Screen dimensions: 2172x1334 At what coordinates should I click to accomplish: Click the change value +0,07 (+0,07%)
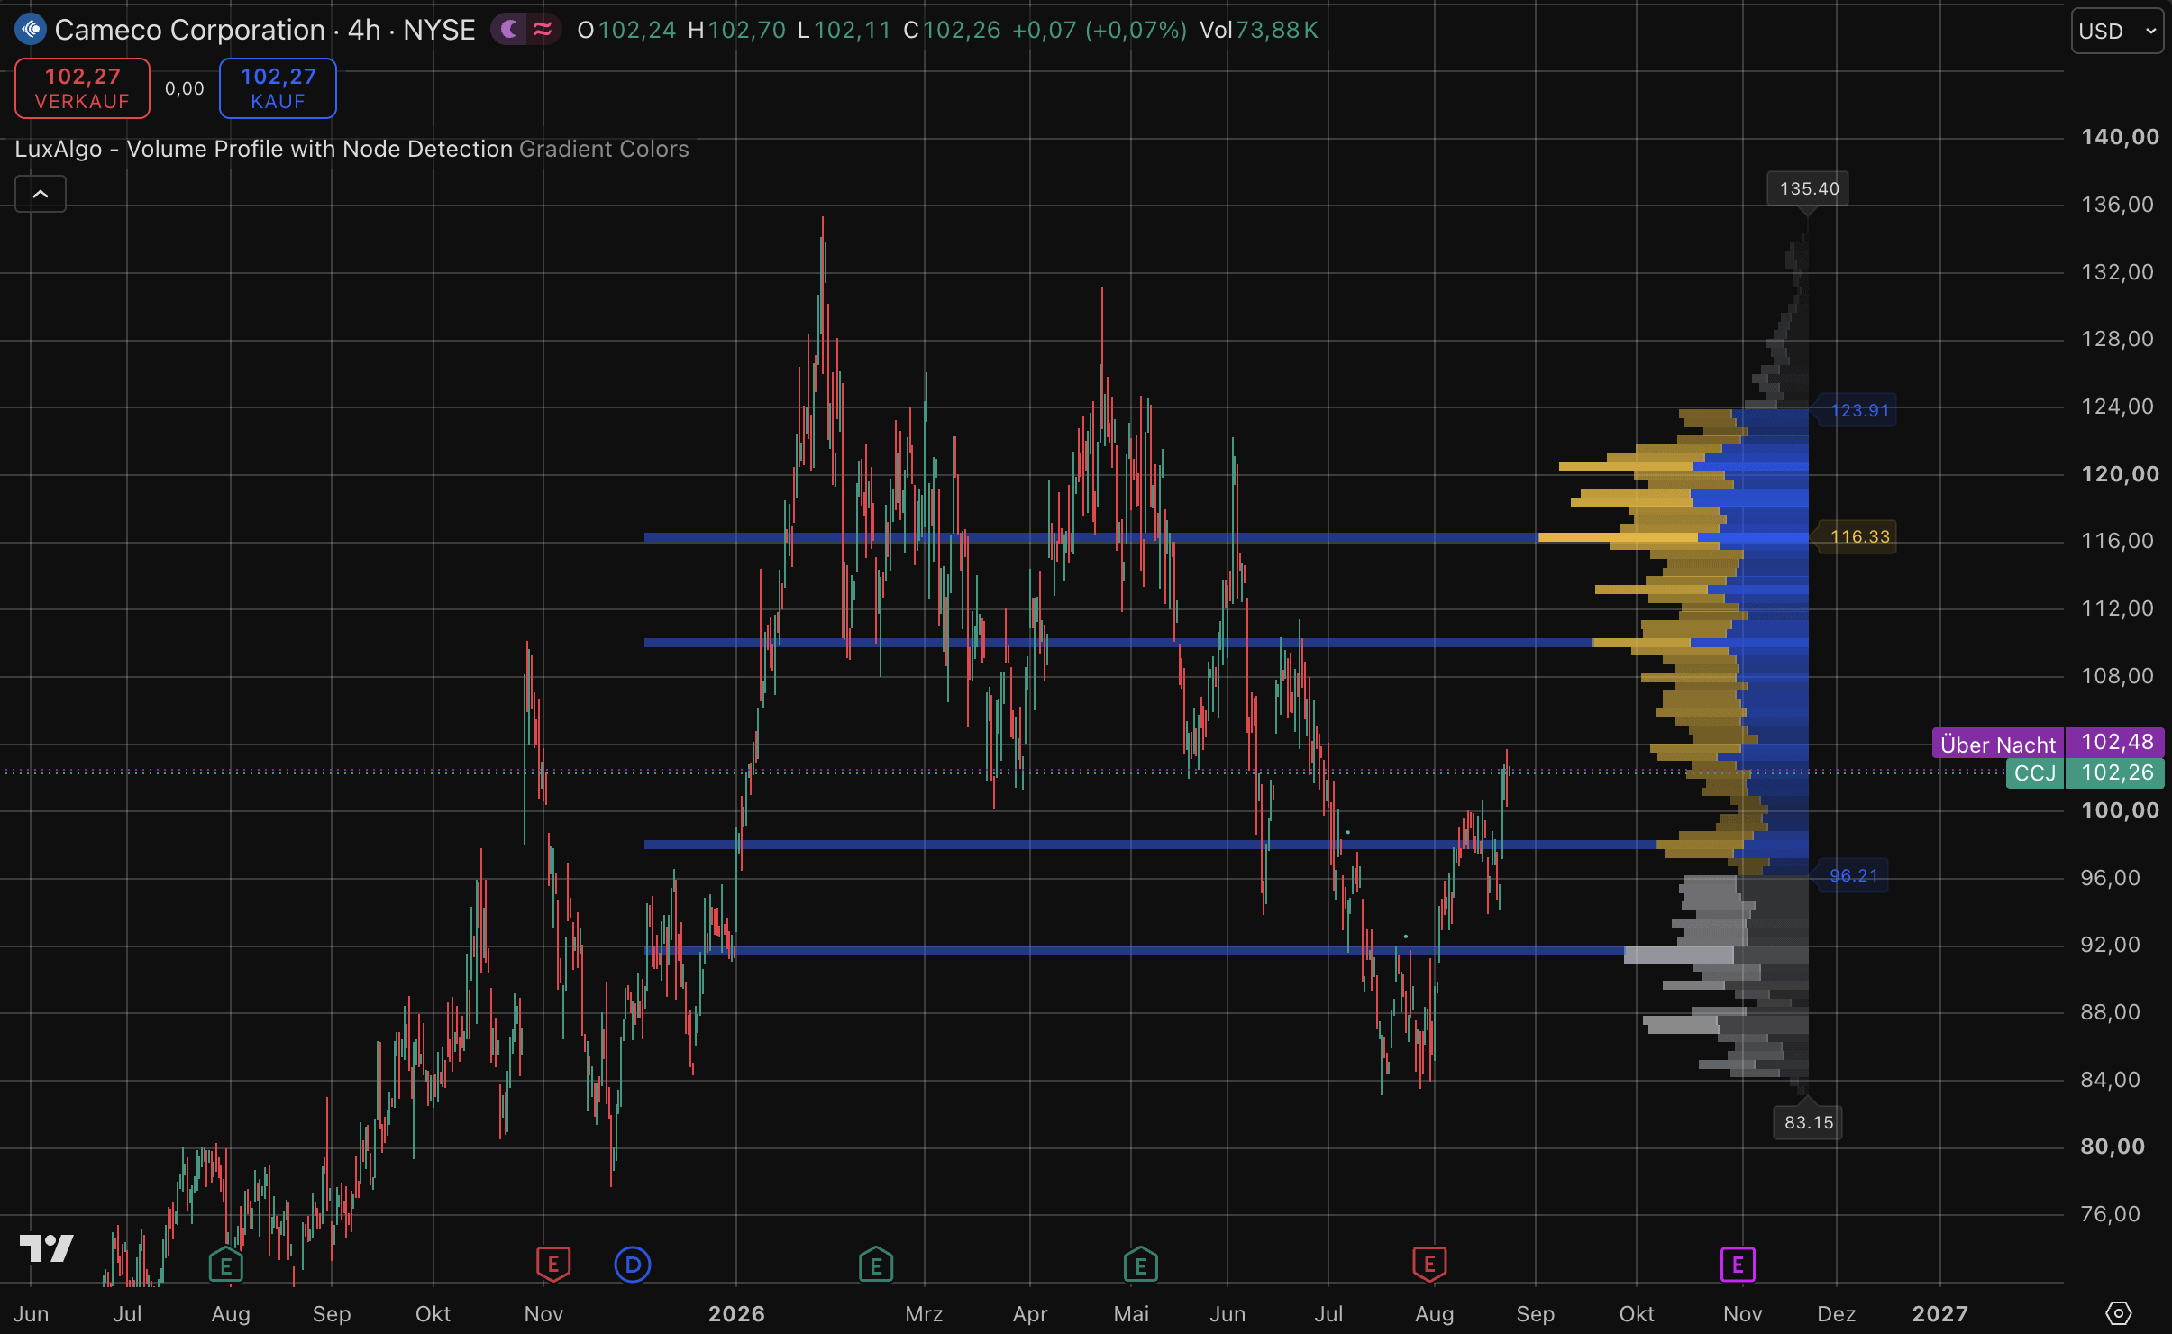(x=1100, y=30)
